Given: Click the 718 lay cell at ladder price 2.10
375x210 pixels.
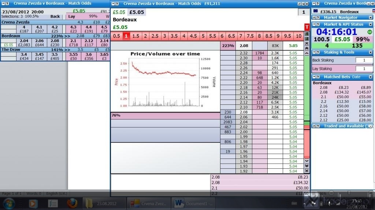Looking at the screenshot, I should [260, 107].
